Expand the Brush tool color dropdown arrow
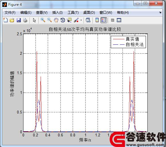 (81, 20)
